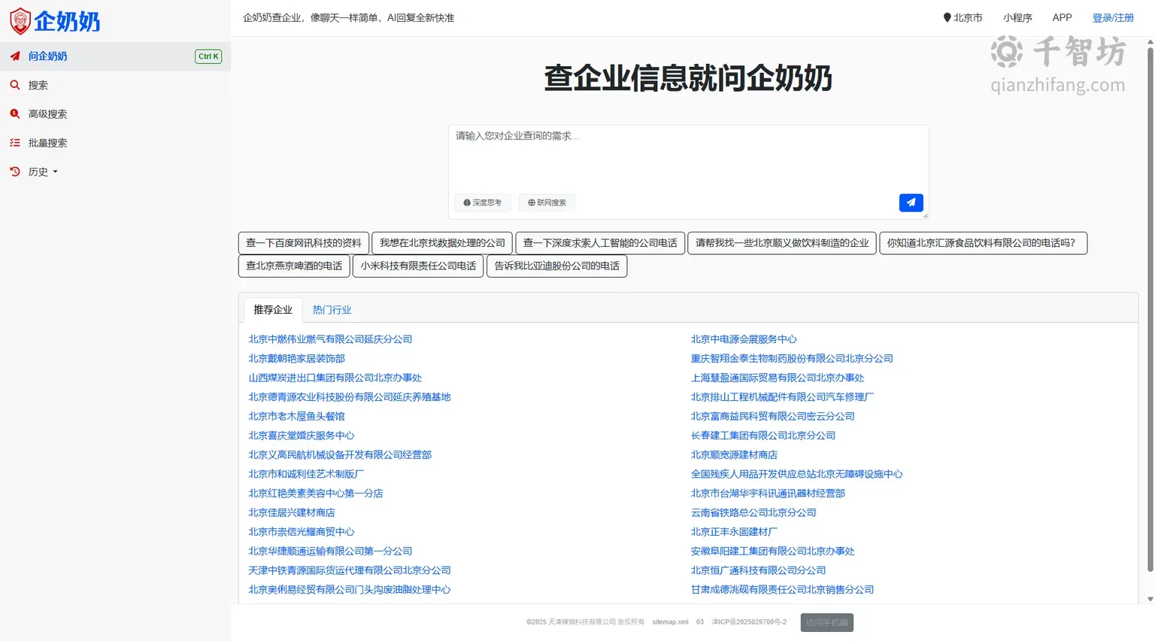Screen dimensions: 1155x641
Task: Click the search magnifier icon beside 搜索
Action: [x=14, y=85]
